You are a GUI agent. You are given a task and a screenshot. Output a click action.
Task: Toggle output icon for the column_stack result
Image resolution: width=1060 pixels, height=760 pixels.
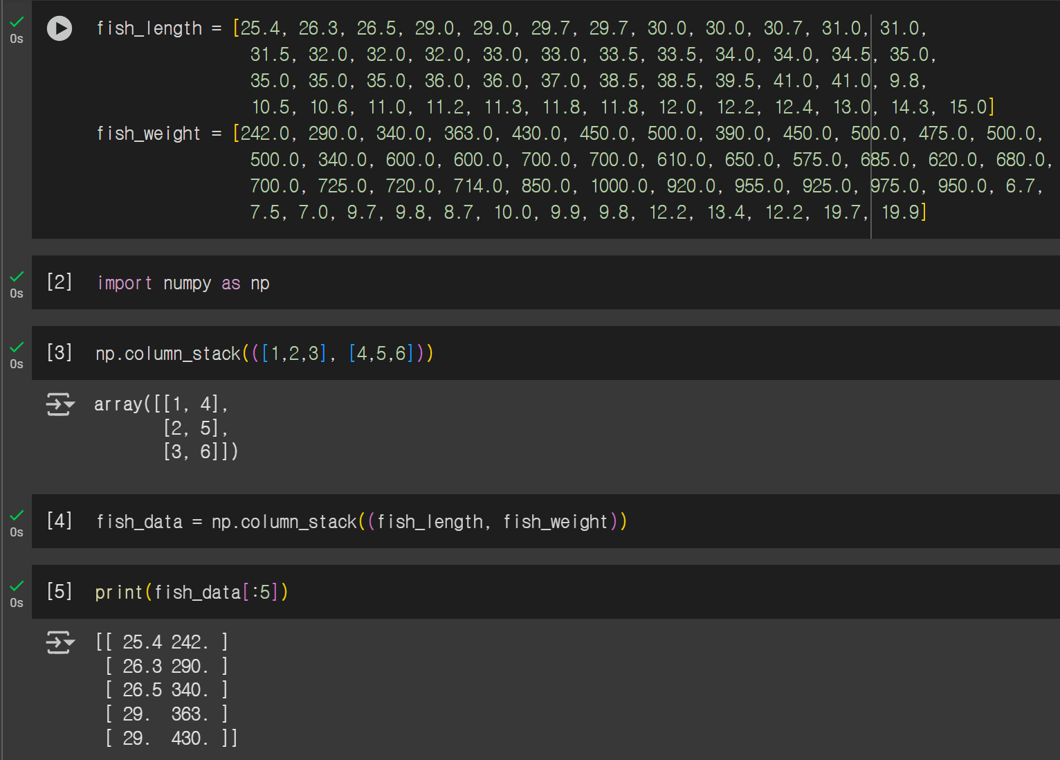tap(60, 404)
